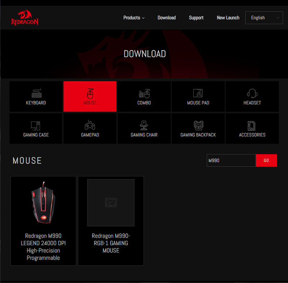Select the Gaming Case category icon

click(36, 126)
